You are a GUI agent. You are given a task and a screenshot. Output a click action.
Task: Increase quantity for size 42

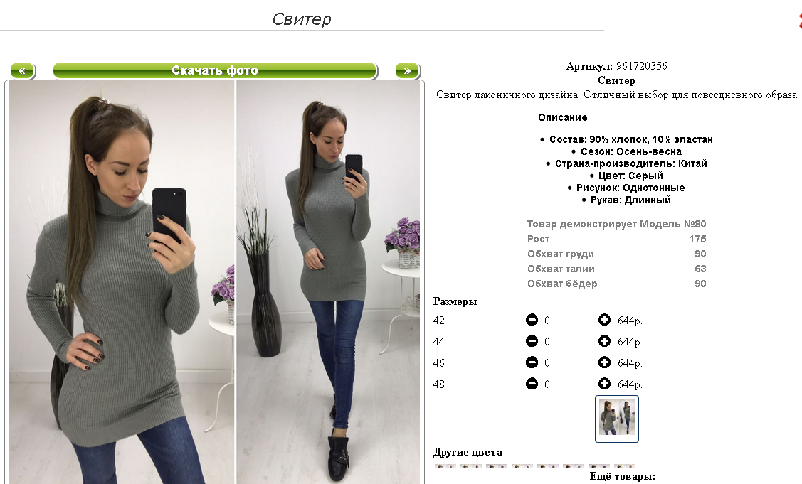click(604, 320)
